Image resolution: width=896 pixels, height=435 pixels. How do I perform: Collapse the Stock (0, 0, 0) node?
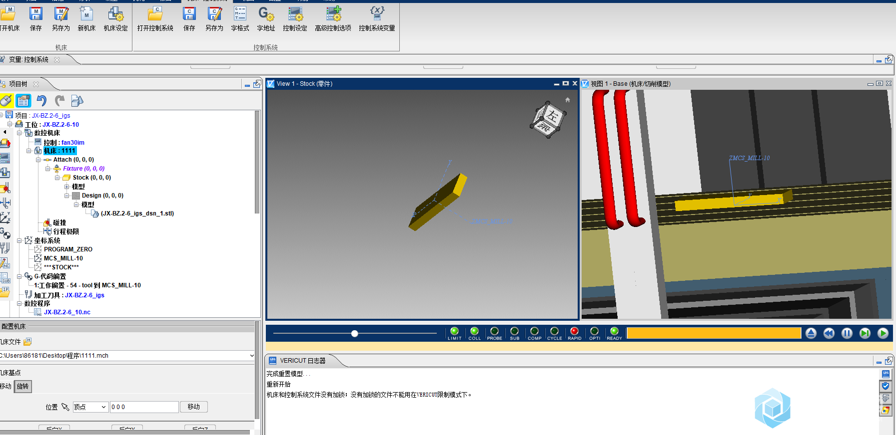point(57,178)
